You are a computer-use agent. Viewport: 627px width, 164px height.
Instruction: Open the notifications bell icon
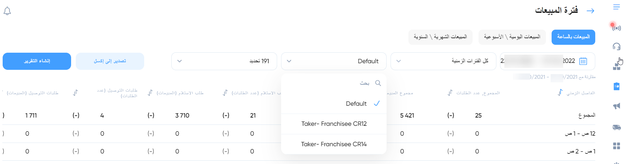[x=7, y=11]
